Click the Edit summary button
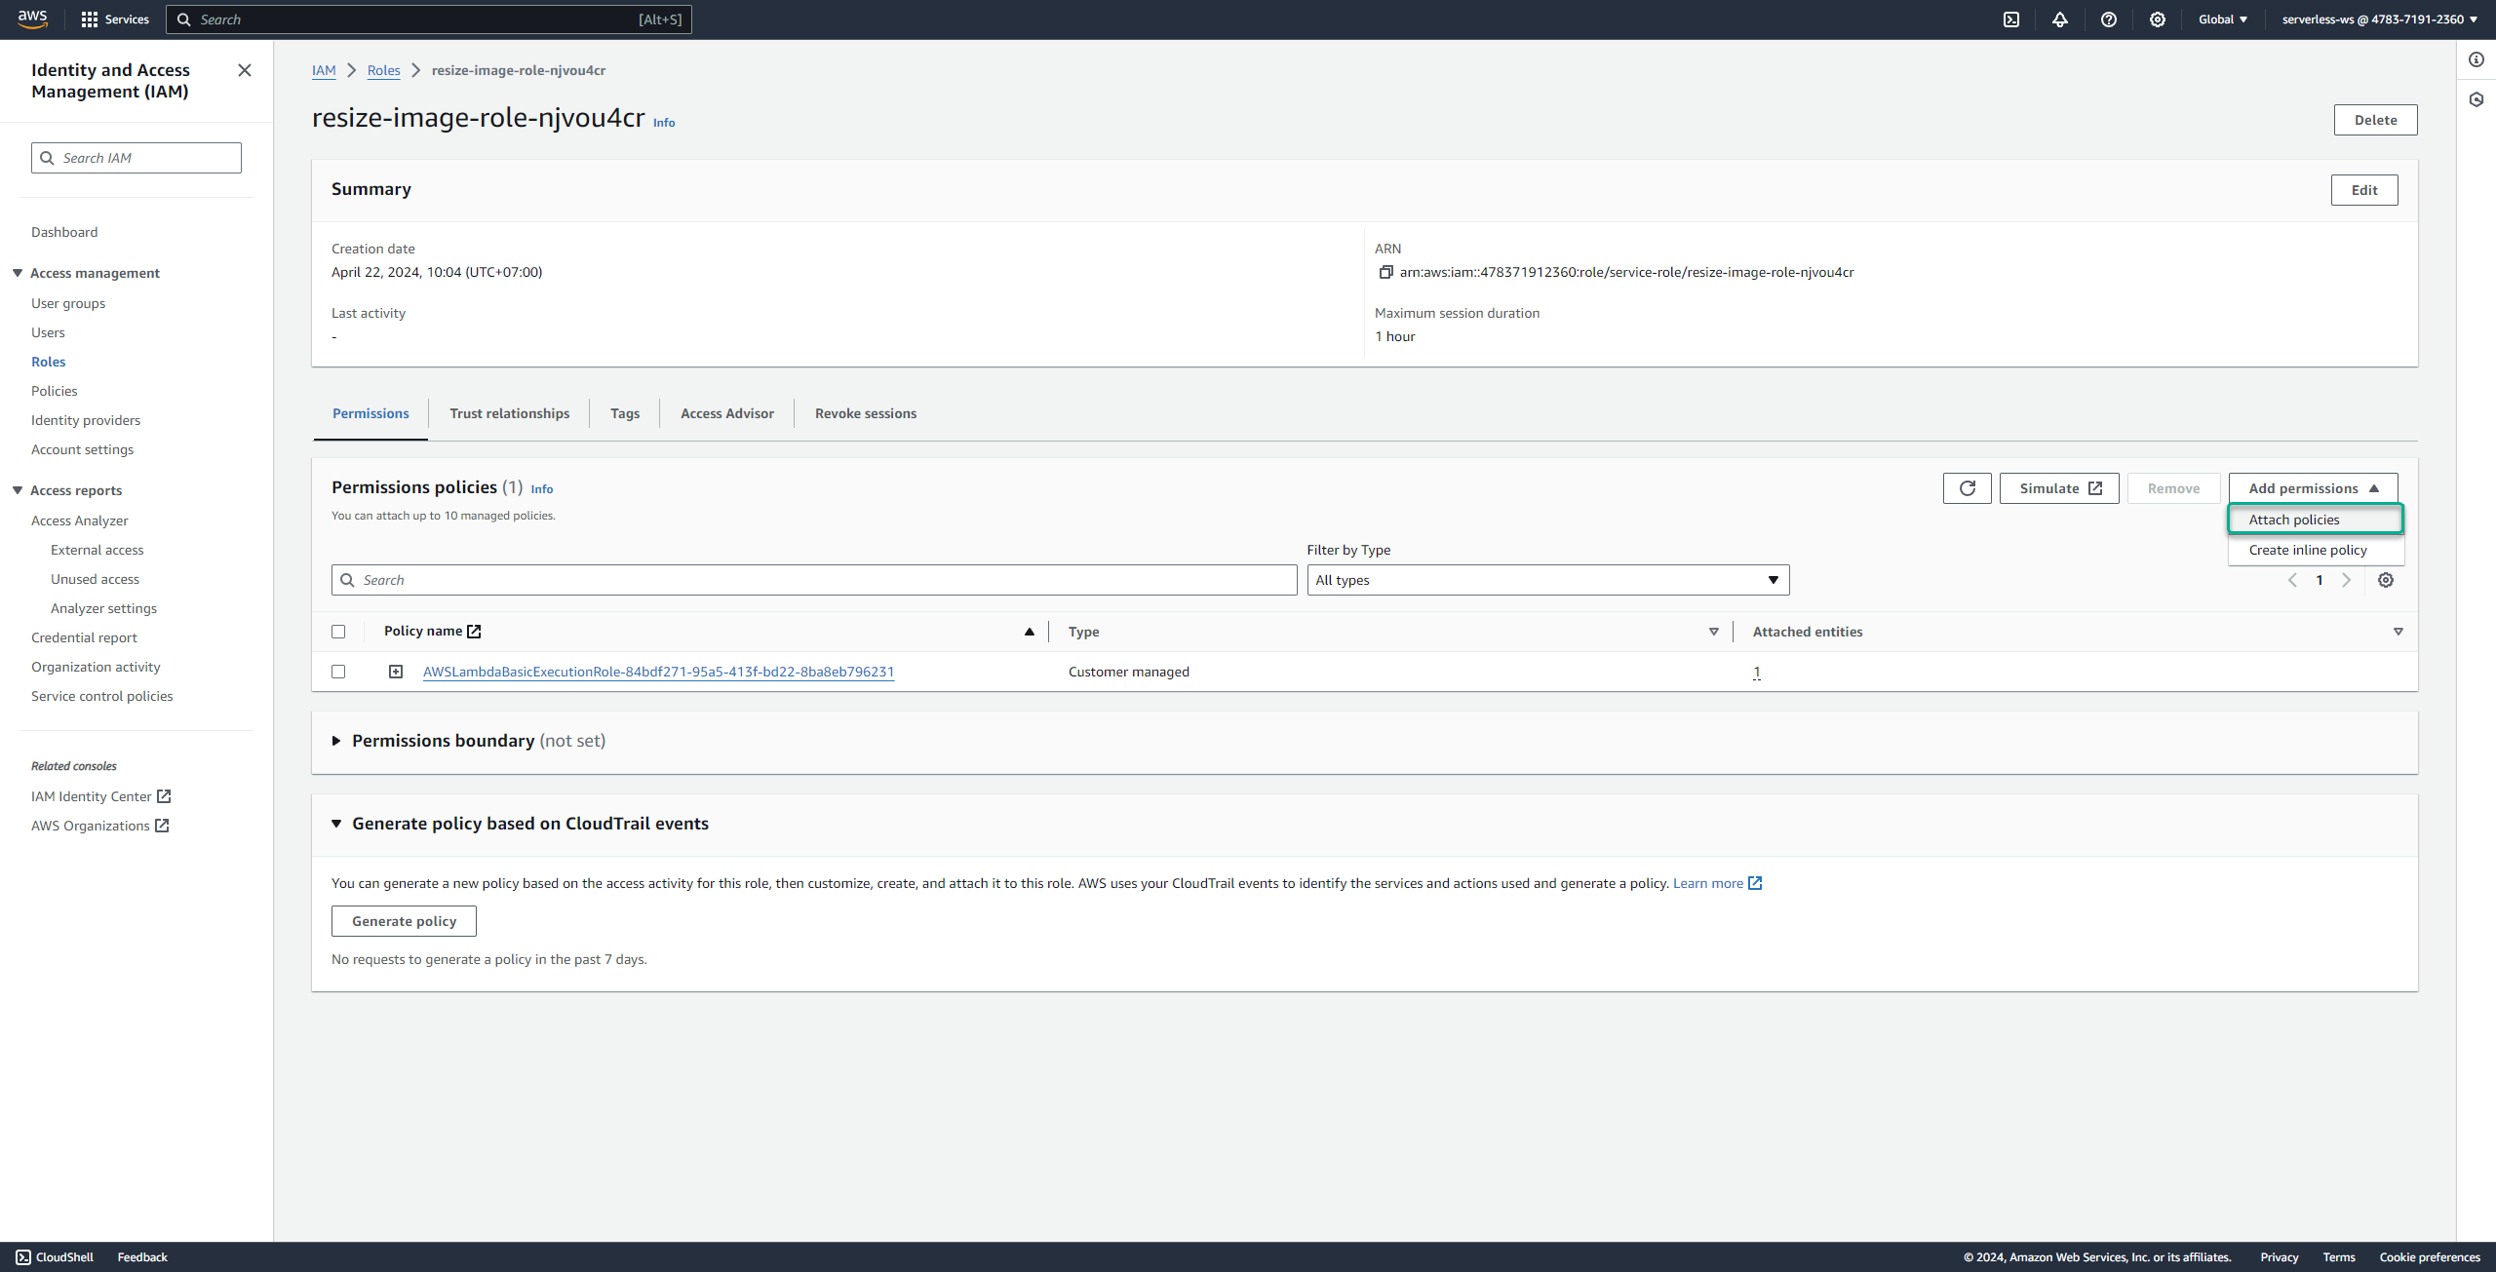Image resolution: width=2496 pixels, height=1272 pixels. point(2364,190)
